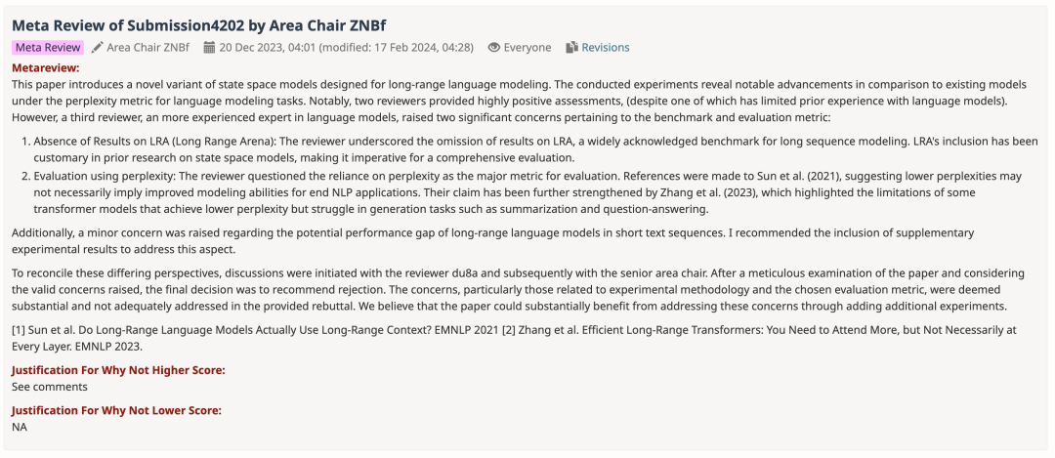Click the Evaluation using perplexity list item

coord(527,194)
